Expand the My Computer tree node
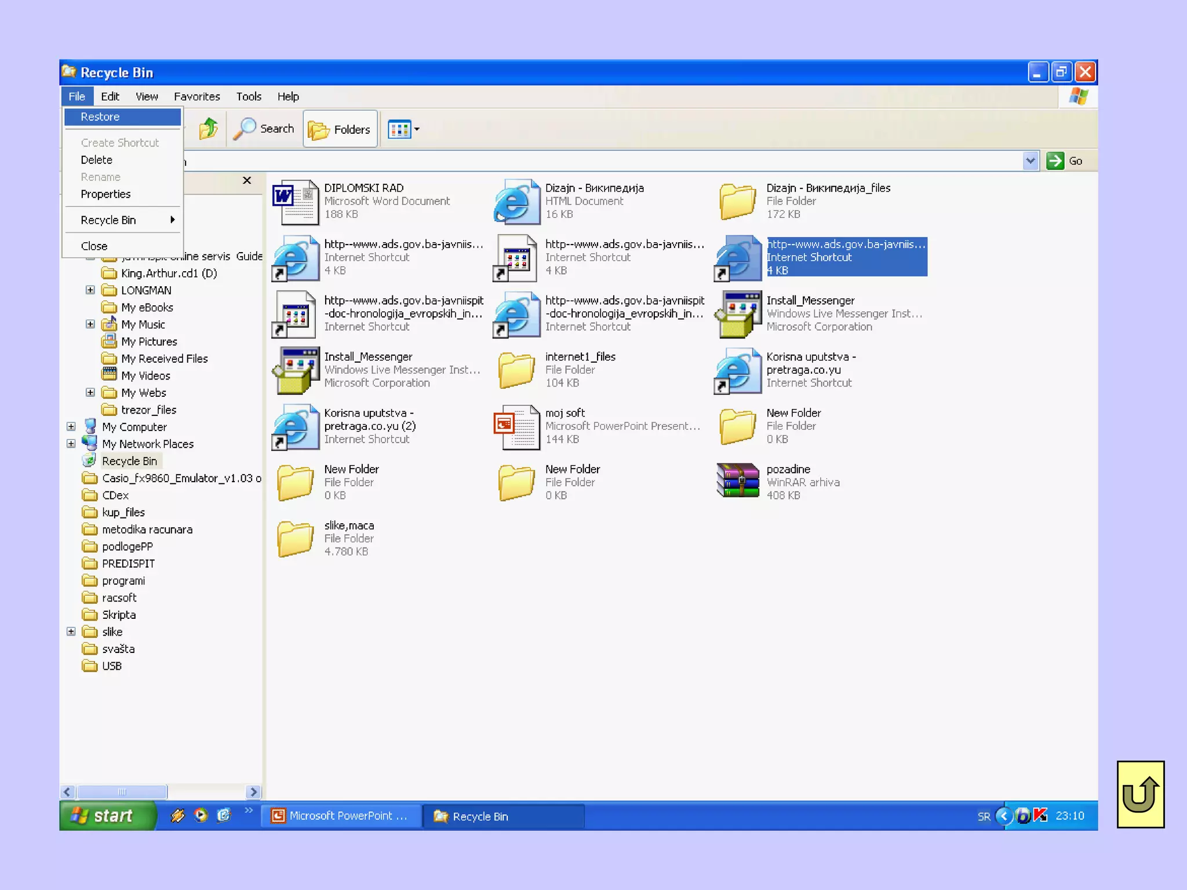Screen dimensions: 1187x890 pos(71,427)
